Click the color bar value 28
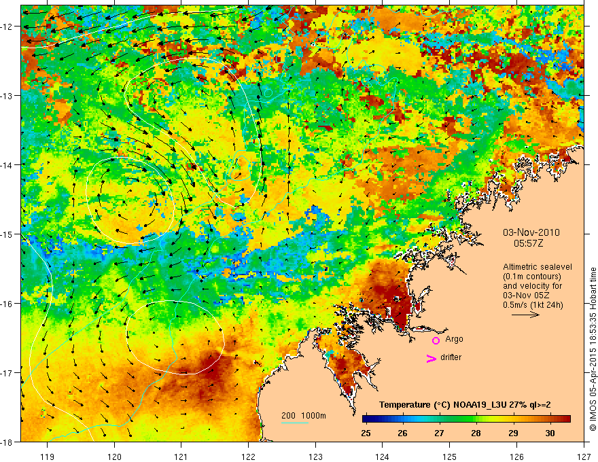Image resolution: width=598 pixels, height=462 pixels. [x=476, y=433]
